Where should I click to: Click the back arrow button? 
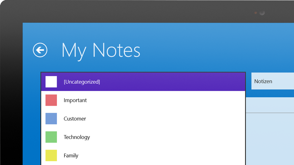[40, 50]
